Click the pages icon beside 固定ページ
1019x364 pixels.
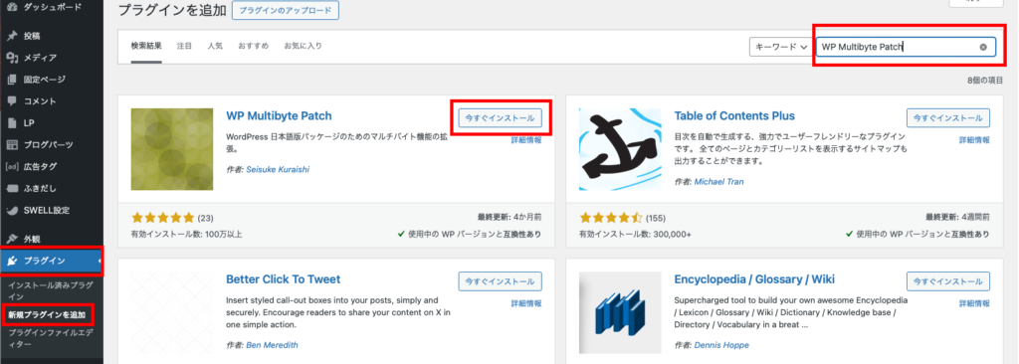point(12,80)
